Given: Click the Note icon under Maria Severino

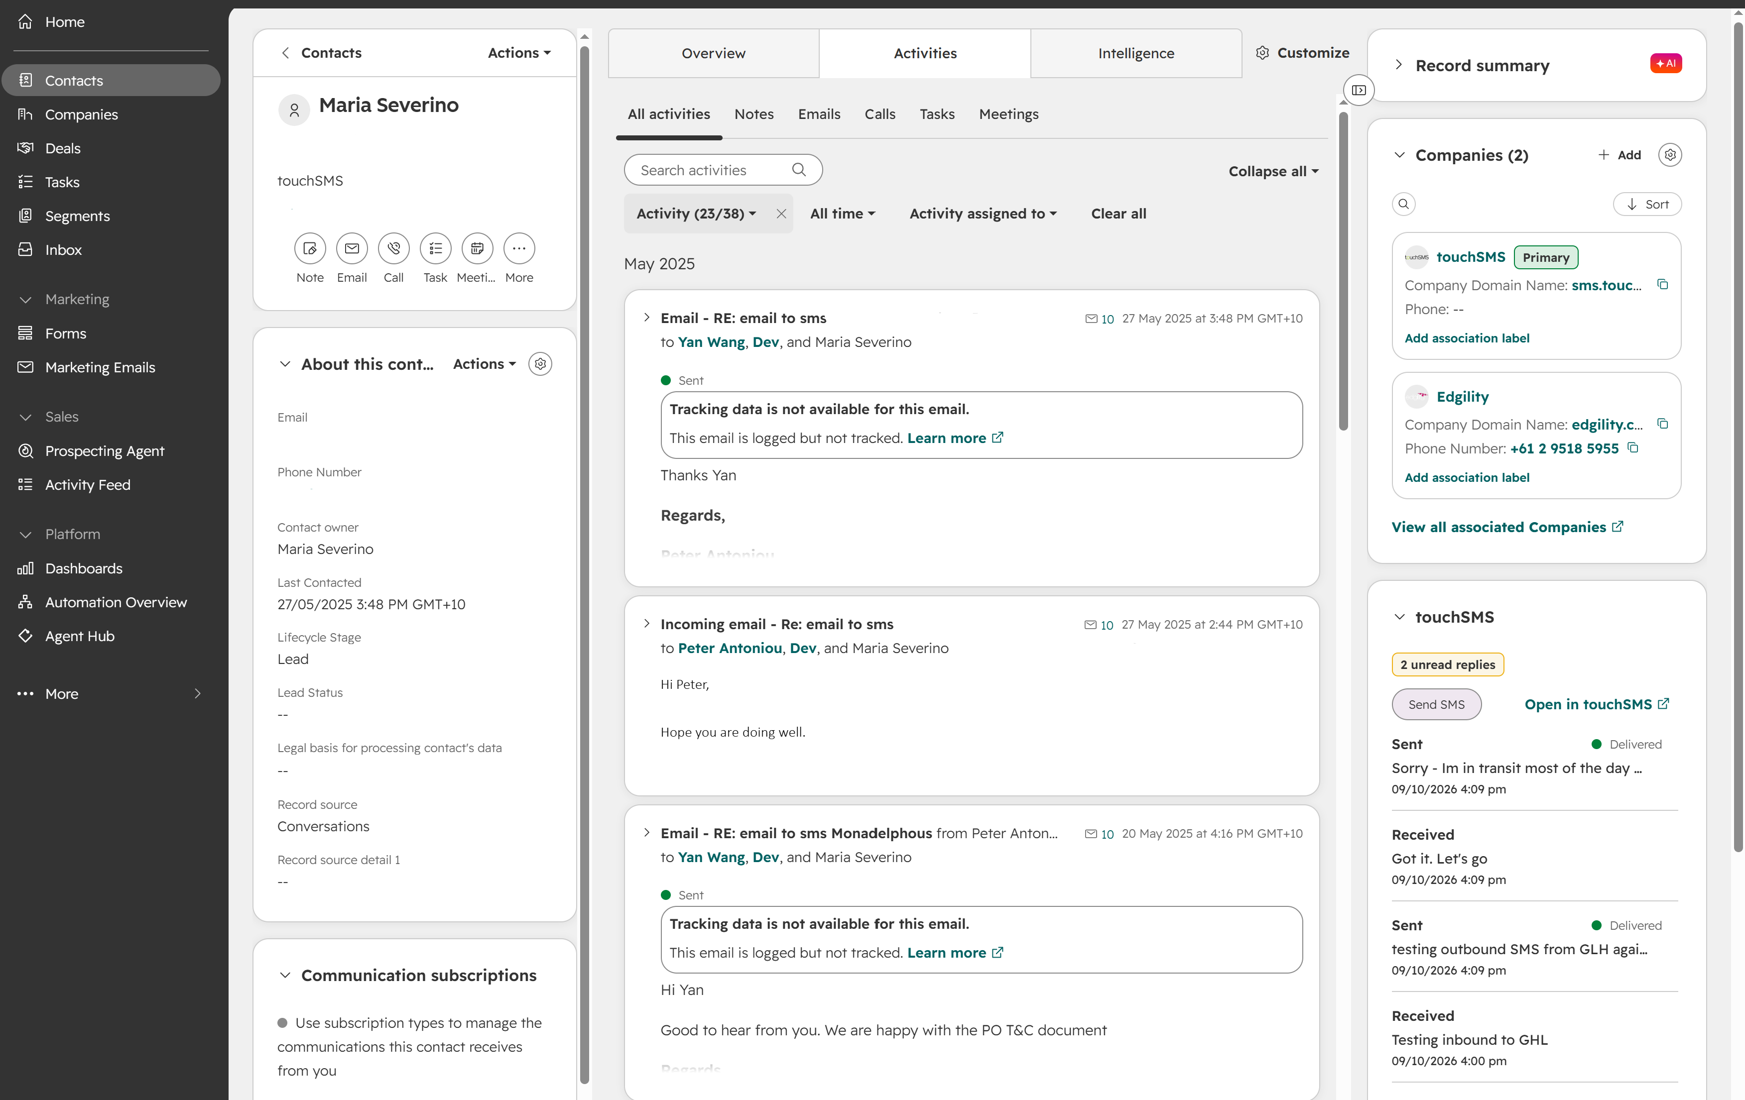Looking at the screenshot, I should tap(309, 248).
